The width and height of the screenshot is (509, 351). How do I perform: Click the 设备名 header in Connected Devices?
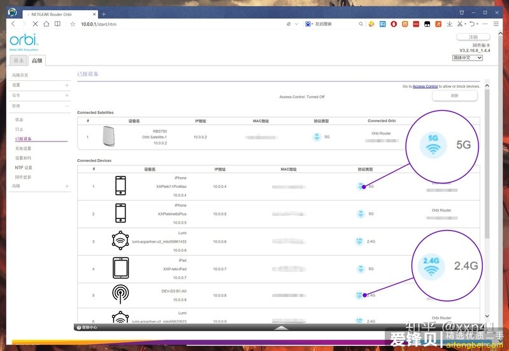150,169
